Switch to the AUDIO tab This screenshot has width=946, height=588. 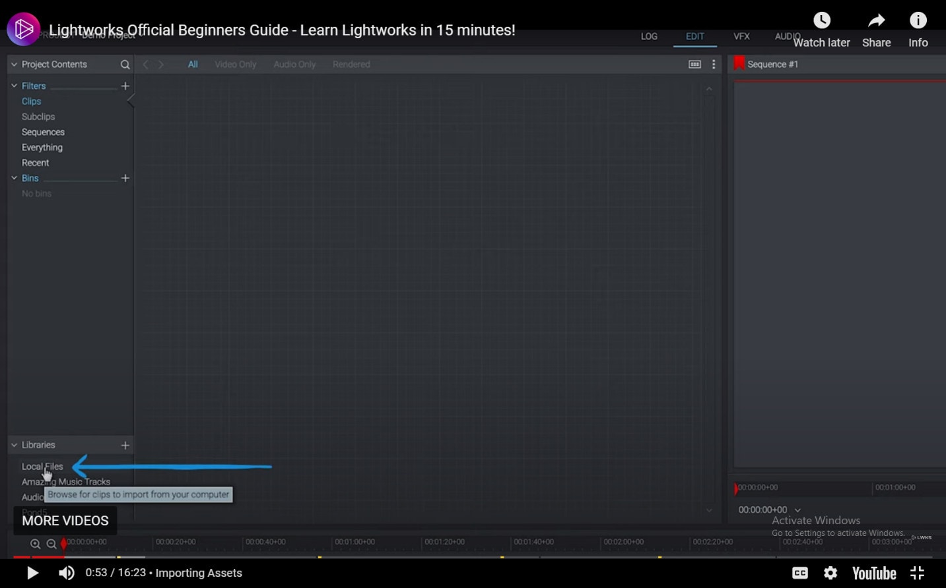[x=788, y=37]
